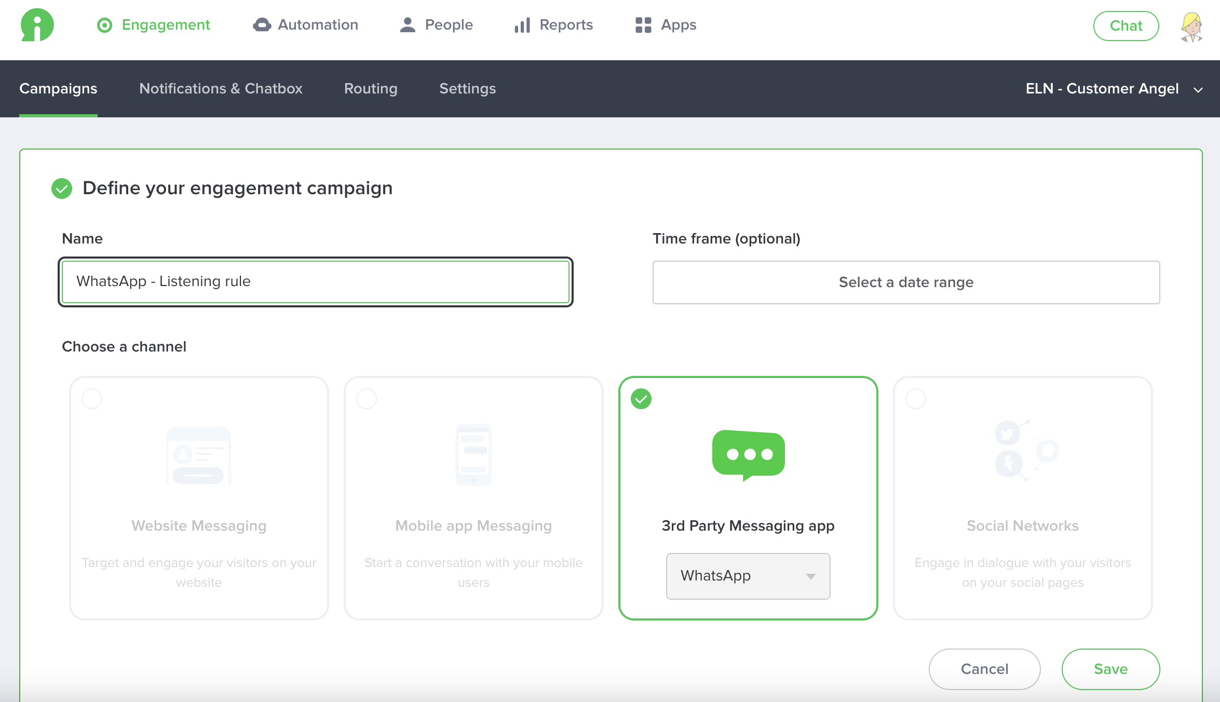Switch to the Settings tab

tap(467, 89)
